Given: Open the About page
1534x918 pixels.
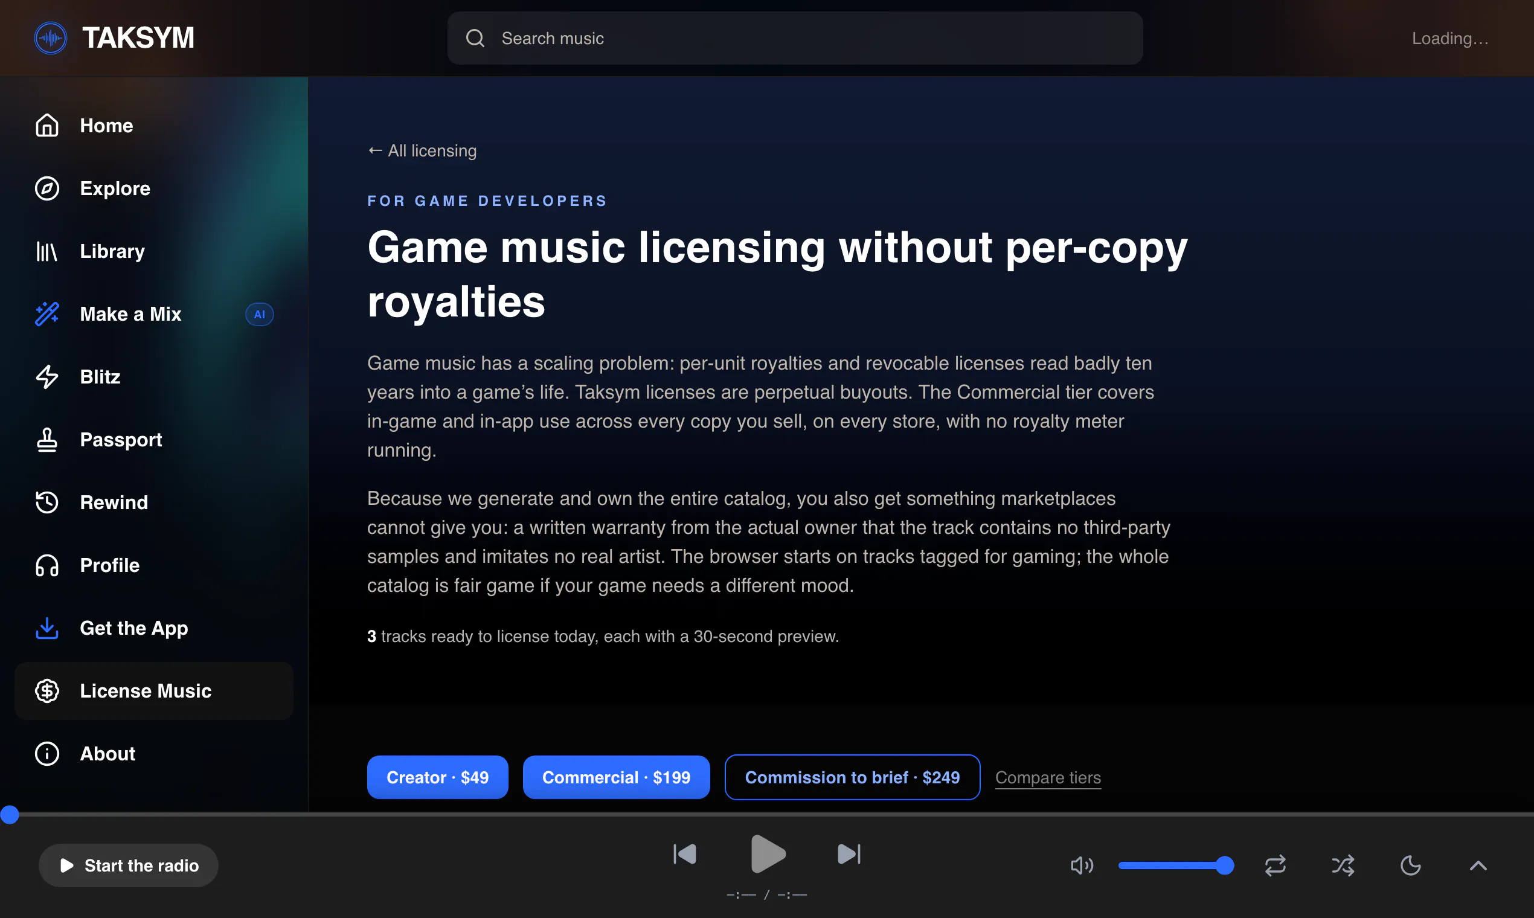Looking at the screenshot, I should click(153, 754).
